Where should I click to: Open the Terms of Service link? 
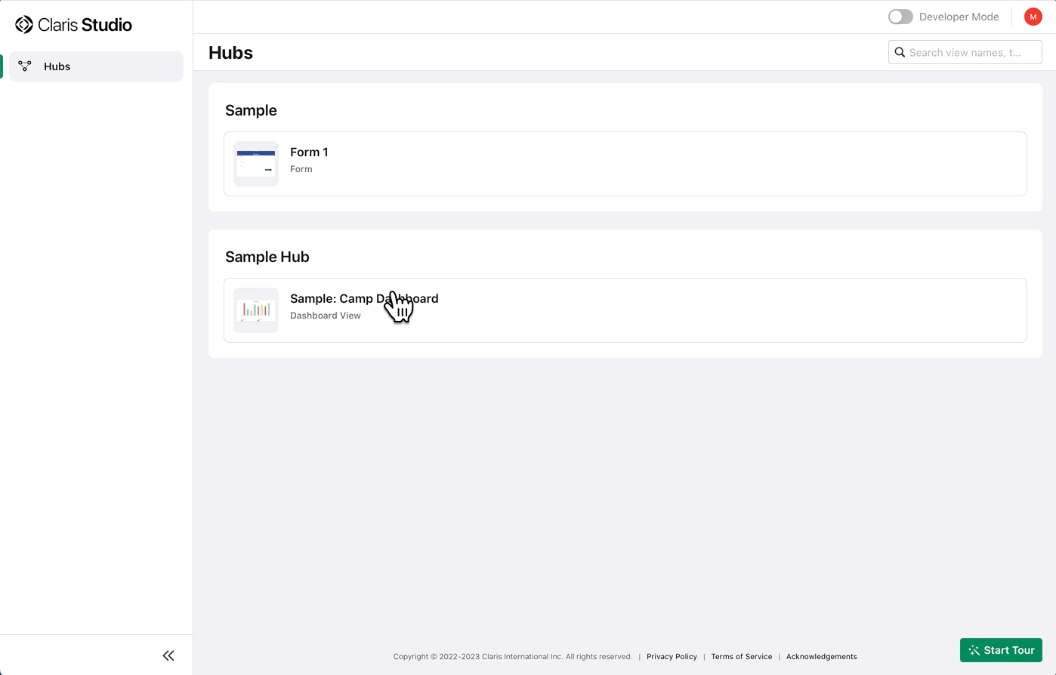click(741, 657)
